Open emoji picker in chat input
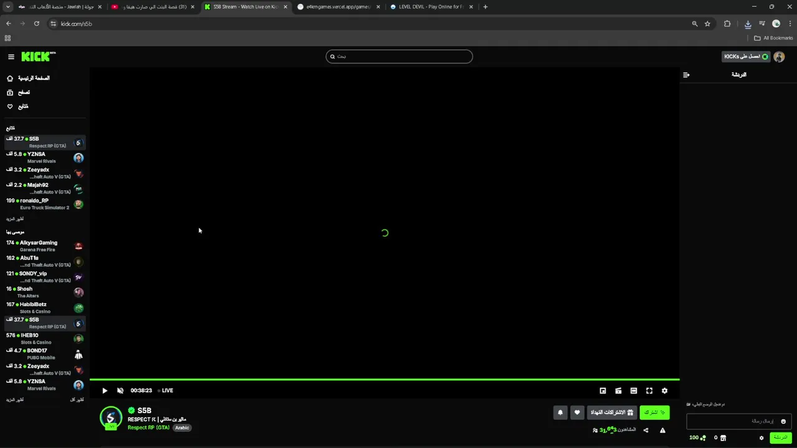The height and width of the screenshot is (448, 797). point(783,421)
